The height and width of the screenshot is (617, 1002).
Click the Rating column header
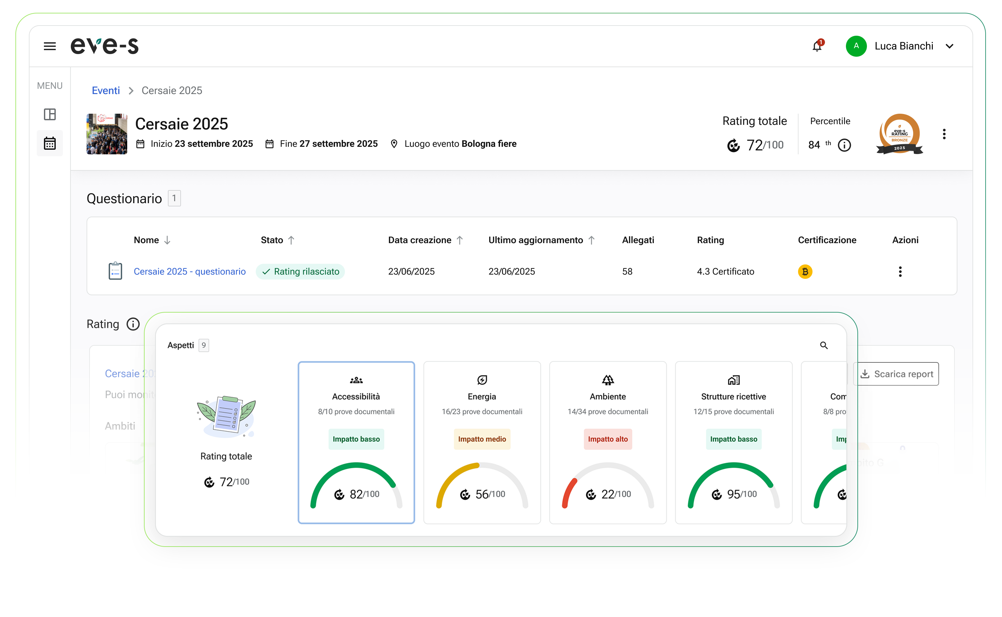click(711, 240)
